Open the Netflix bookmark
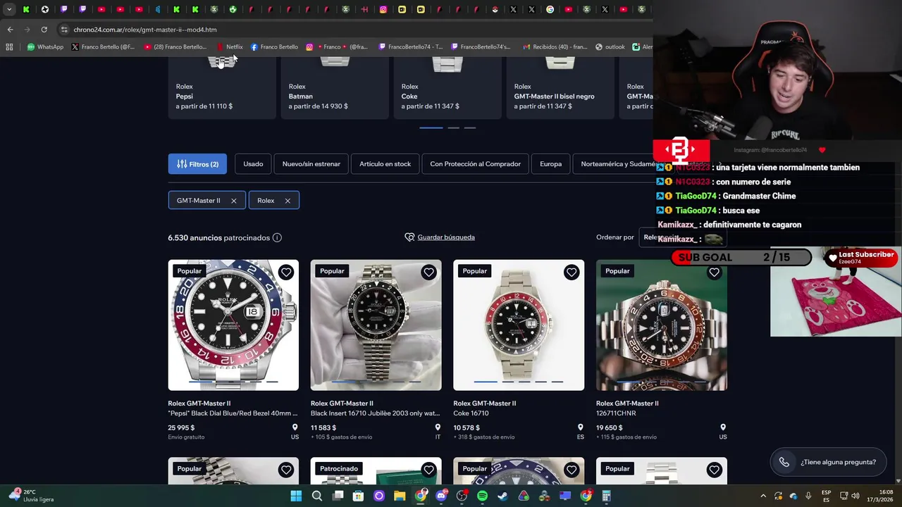Image resolution: width=902 pixels, height=507 pixels. (230, 47)
